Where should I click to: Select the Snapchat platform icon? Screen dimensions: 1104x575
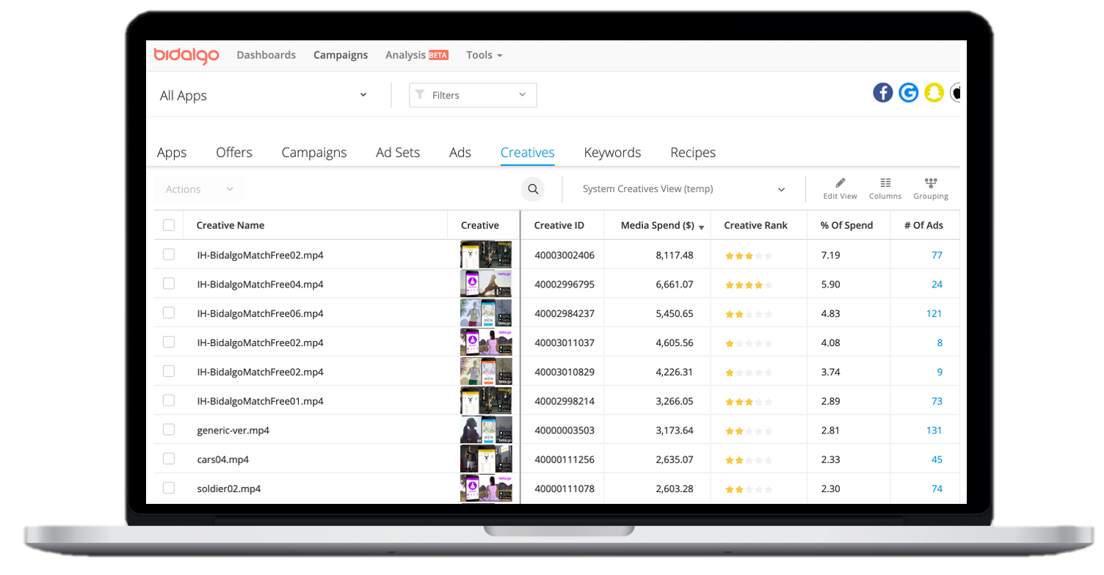[934, 92]
